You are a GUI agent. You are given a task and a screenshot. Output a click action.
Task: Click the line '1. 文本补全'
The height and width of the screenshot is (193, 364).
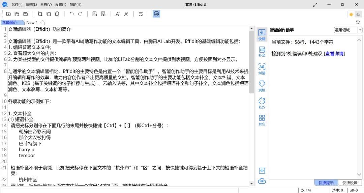click(20, 113)
